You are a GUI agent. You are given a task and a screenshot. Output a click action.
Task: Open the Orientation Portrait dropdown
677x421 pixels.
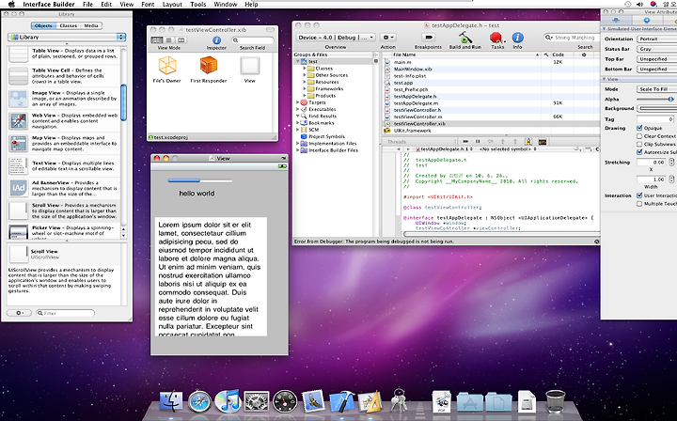pyautogui.click(x=656, y=39)
